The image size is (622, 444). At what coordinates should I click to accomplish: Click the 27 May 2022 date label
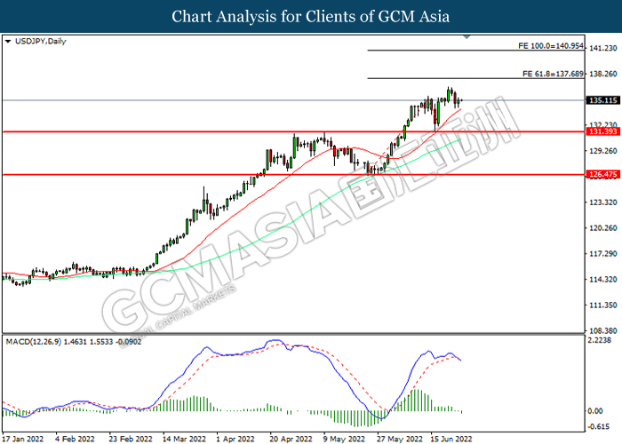pos(400,439)
